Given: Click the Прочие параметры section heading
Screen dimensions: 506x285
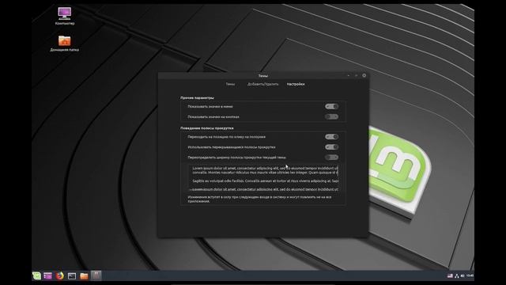Looking at the screenshot, I should click(x=197, y=97).
